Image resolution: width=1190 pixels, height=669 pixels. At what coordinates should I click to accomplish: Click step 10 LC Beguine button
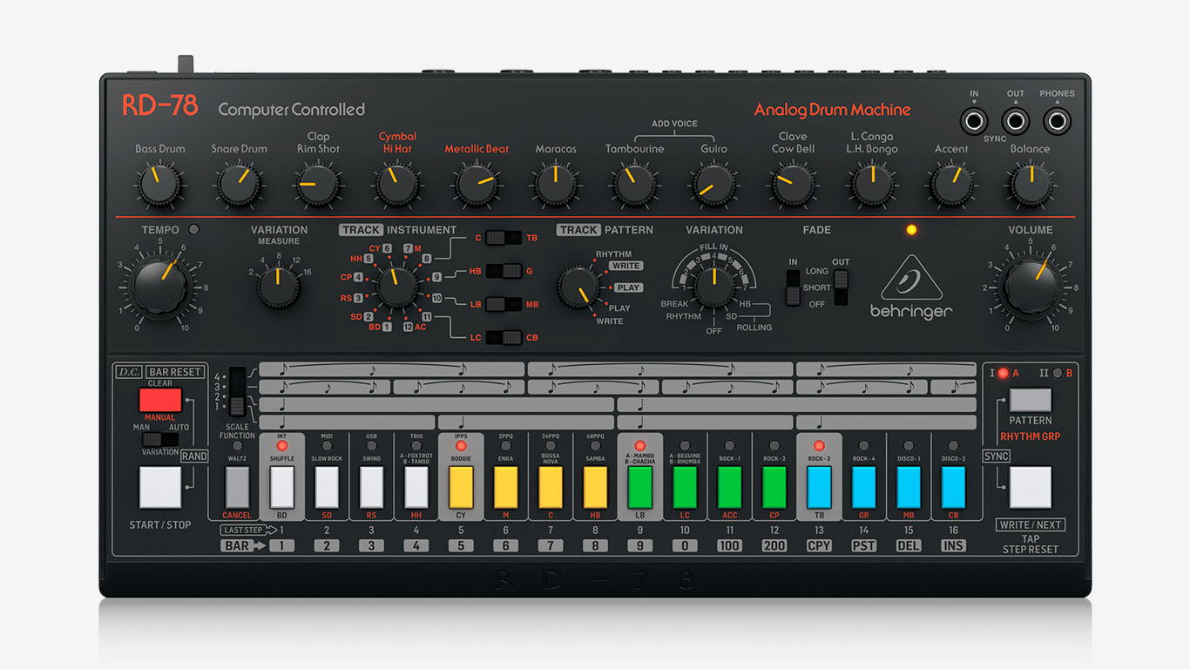(x=685, y=487)
